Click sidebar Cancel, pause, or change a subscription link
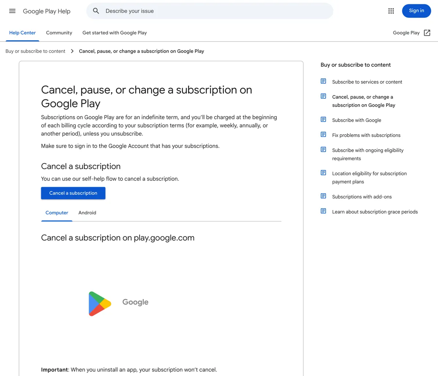The width and height of the screenshot is (438, 376). [x=364, y=101]
